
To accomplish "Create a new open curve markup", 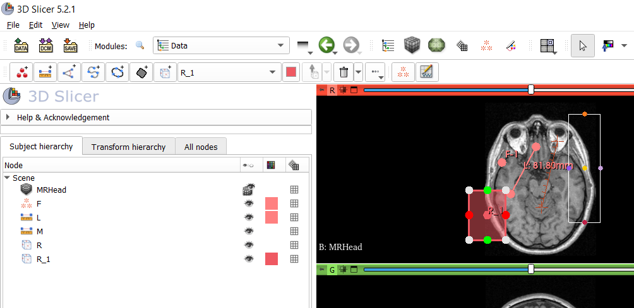I will [x=93, y=72].
